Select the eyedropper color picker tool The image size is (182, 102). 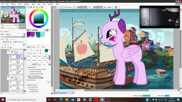40,53
